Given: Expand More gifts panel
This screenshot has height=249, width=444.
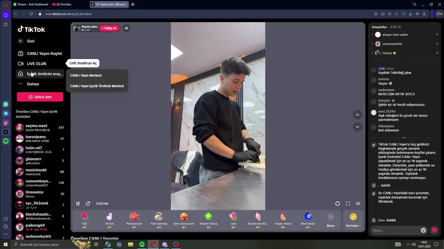Looking at the screenshot, I should pos(331,220).
